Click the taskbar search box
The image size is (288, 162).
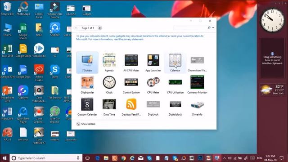click(46, 158)
